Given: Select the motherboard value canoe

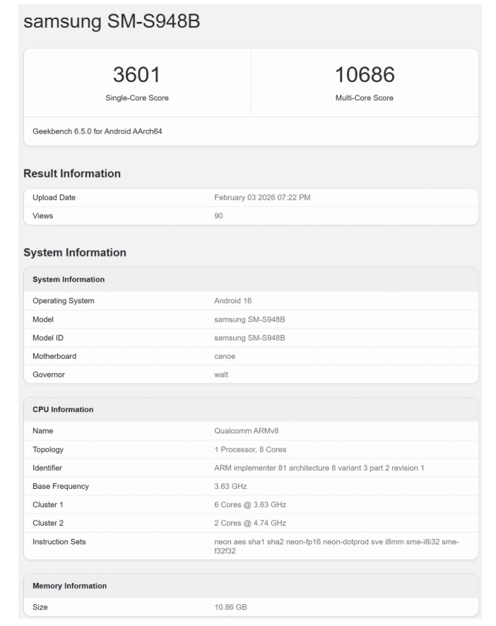Looking at the screenshot, I should [x=225, y=356].
